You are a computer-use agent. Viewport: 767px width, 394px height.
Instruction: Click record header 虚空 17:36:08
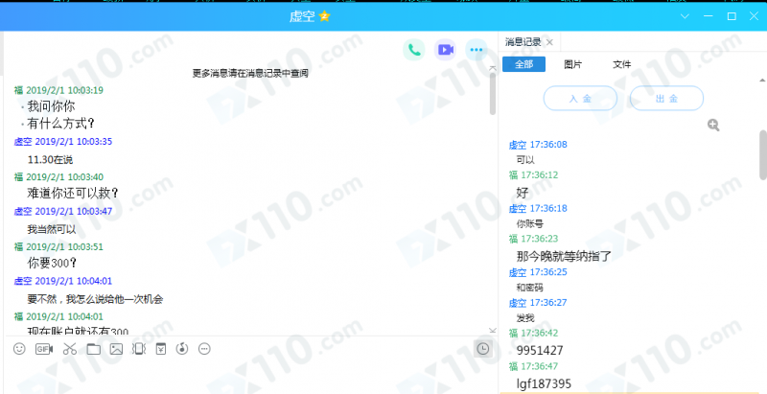coord(538,145)
